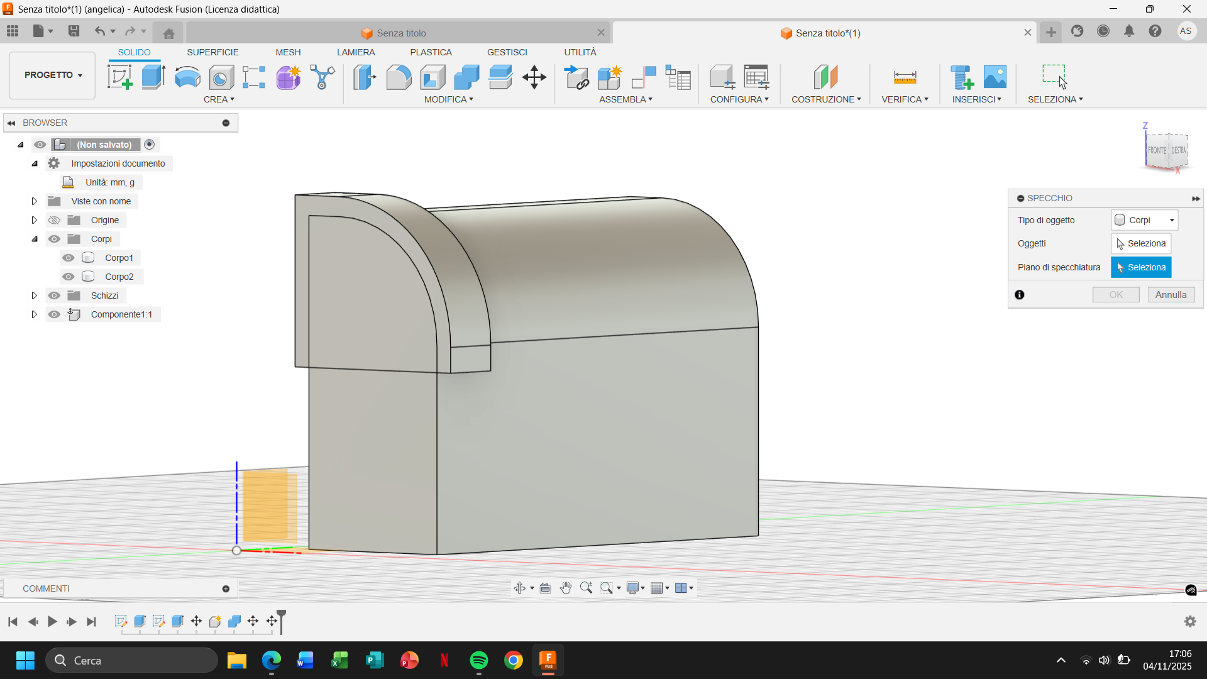This screenshot has width=1207, height=679.
Task: Click the Extrude tool icon
Action: 153,77
